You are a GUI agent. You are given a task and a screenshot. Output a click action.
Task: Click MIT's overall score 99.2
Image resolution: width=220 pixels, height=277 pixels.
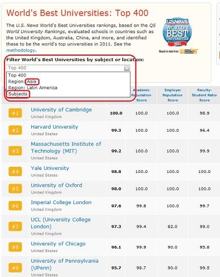point(116,151)
